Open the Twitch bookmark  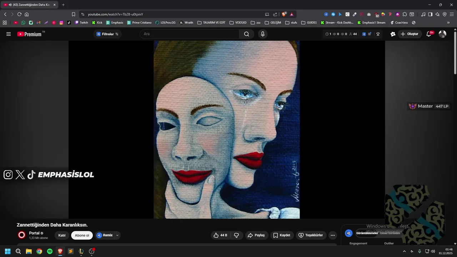click(81, 22)
